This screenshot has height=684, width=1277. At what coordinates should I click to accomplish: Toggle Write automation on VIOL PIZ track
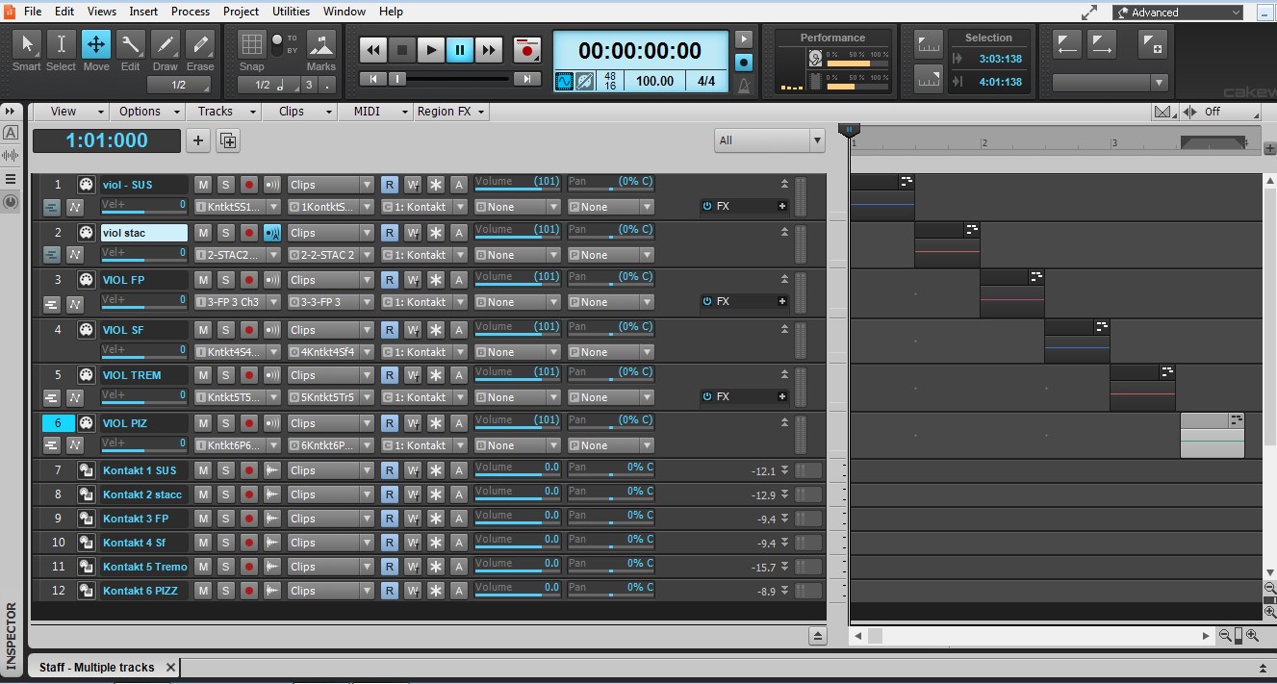click(413, 423)
